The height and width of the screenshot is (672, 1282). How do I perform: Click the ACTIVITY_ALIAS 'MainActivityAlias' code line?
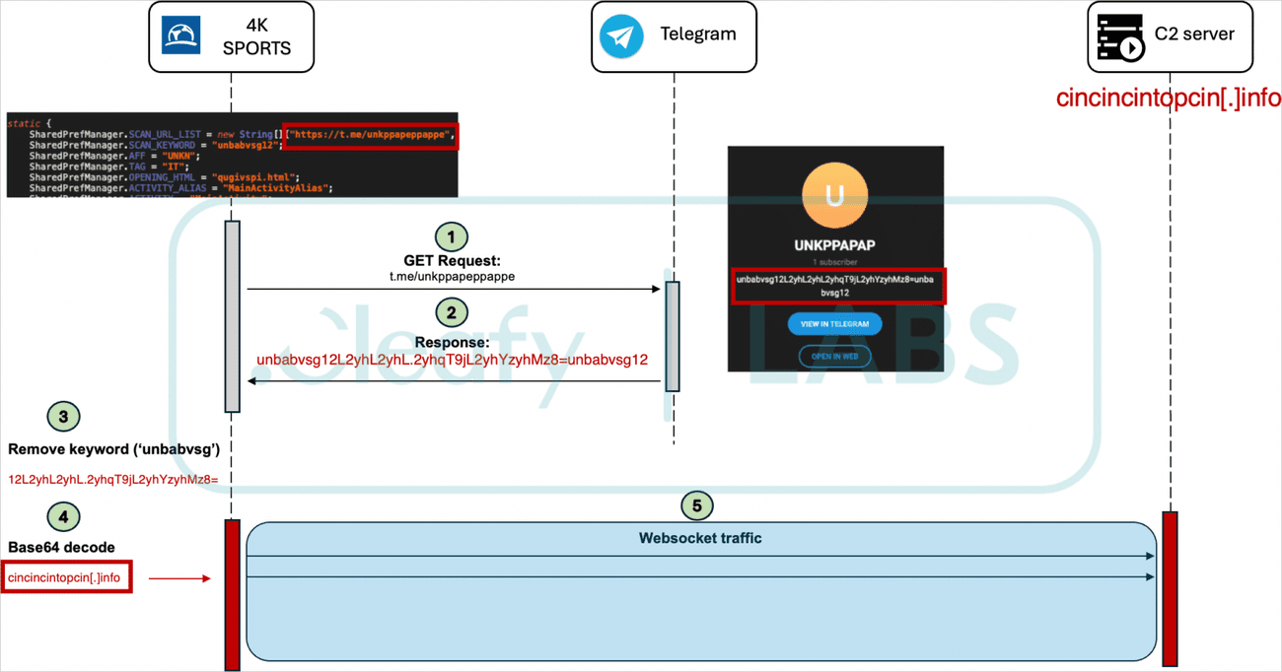(x=180, y=188)
